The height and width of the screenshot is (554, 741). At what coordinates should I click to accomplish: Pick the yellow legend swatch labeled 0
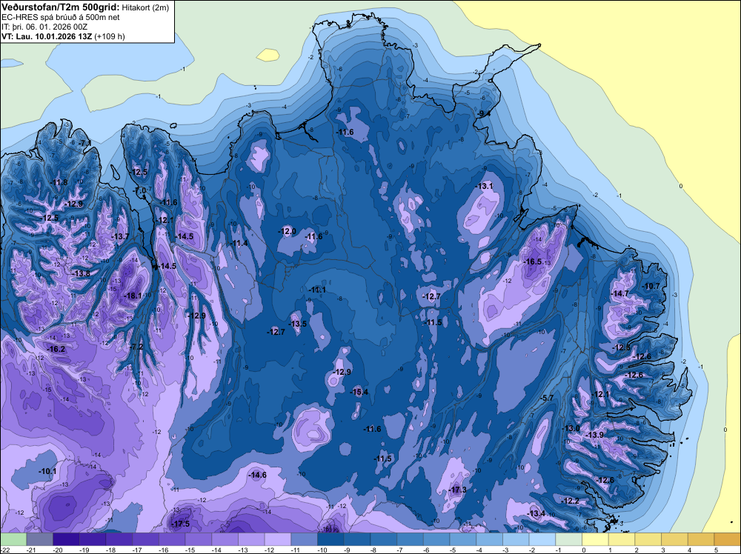596,539
